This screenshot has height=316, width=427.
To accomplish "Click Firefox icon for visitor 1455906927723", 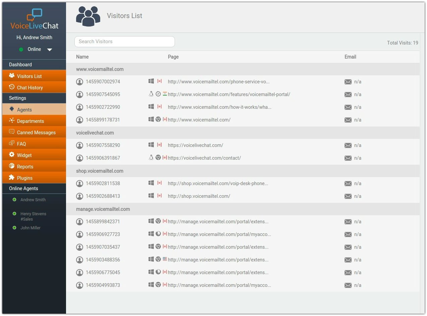I will point(158,234).
